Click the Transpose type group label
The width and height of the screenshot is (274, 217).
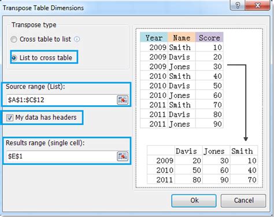click(x=34, y=25)
